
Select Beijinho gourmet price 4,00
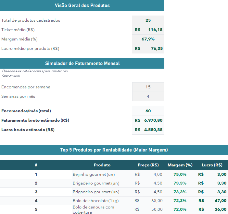click(x=148, y=175)
